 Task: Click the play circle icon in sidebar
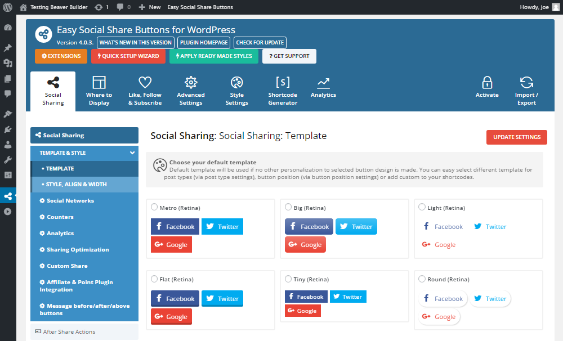click(8, 212)
